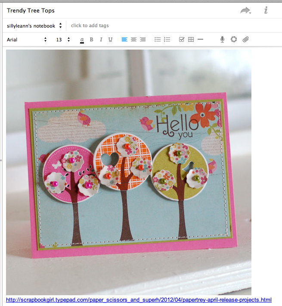Attach a file with paperclip icon
Image resolution: width=282 pixels, height=306 pixels.
pyautogui.click(x=245, y=40)
